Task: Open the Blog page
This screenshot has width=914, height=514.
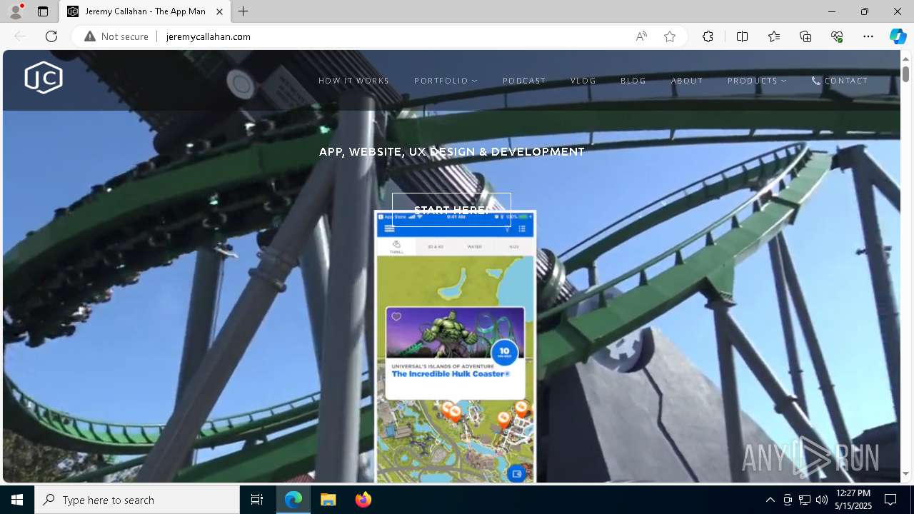Action: pyautogui.click(x=633, y=81)
